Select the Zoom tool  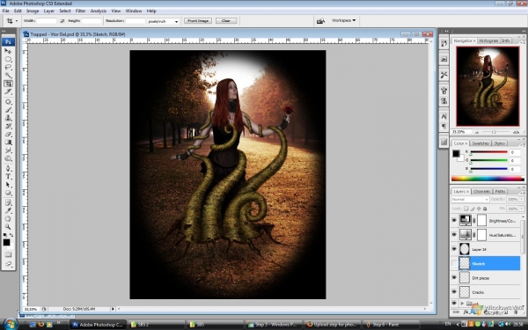pos(8,227)
